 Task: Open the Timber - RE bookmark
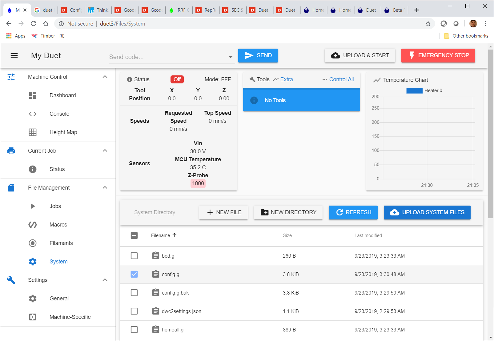tap(48, 36)
